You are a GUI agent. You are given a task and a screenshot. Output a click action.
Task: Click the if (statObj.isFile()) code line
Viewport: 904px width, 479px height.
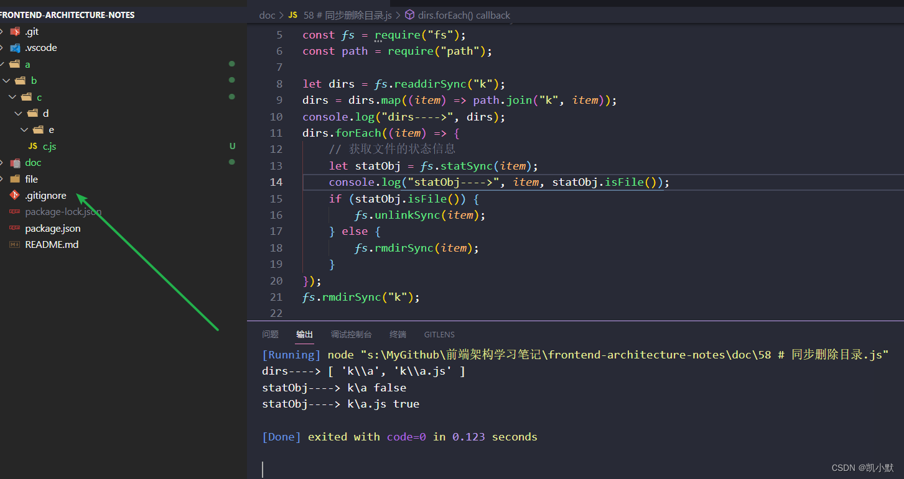tap(404, 199)
